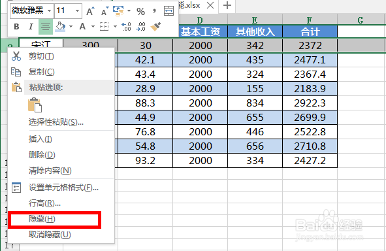The height and width of the screenshot is (251, 386).
Task: Select cell containing 2477.1
Action: pos(310,60)
